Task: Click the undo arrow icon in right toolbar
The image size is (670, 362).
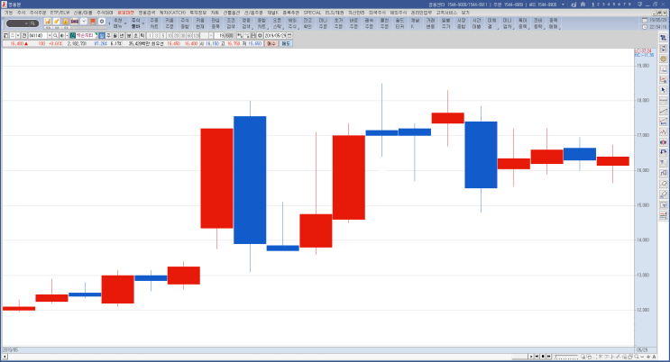Action: [663, 152]
